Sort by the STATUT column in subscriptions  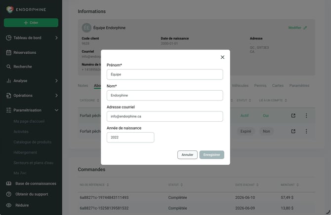click(x=250, y=100)
